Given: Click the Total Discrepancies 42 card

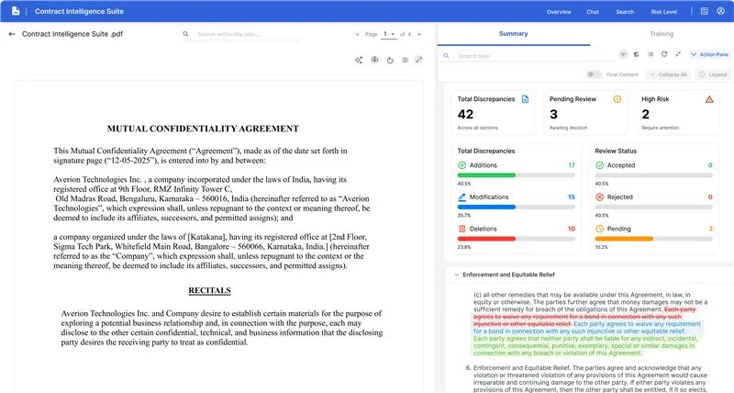Looking at the screenshot, I should tap(493, 113).
